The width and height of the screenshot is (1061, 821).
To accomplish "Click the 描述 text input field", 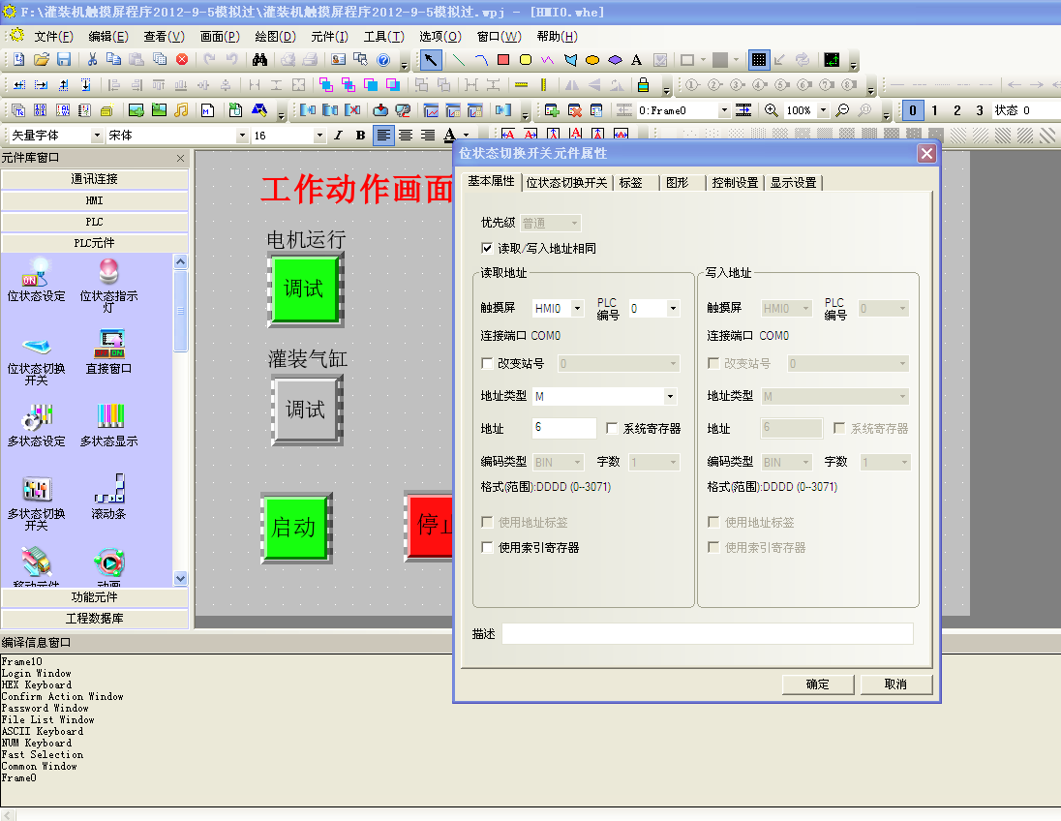I will pyautogui.click(x=707, y=634).
